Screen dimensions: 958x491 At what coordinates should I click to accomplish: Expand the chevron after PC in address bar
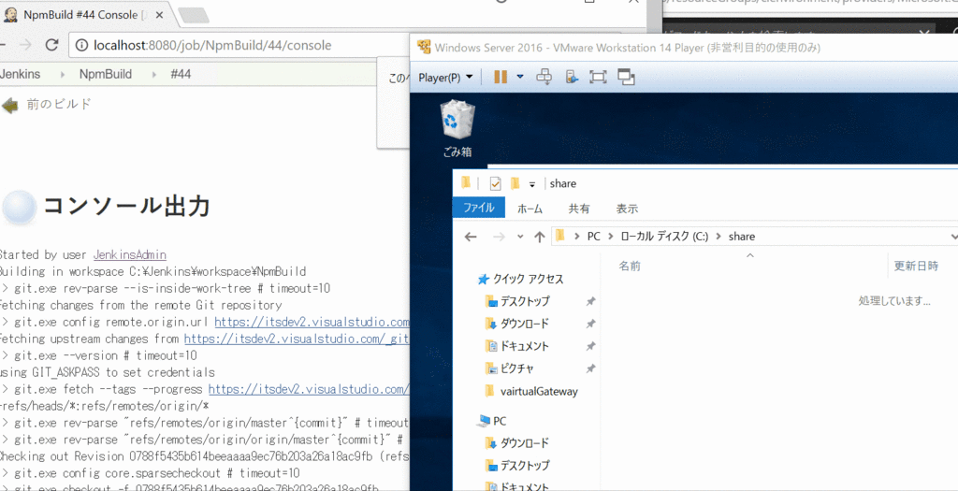point(610,237)
